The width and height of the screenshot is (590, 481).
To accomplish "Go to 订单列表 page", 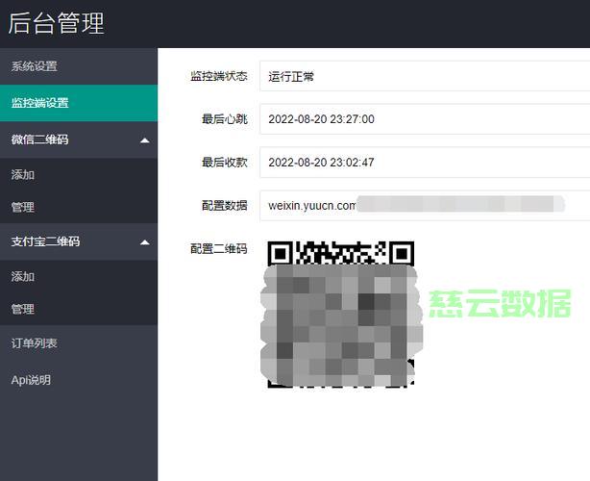I will [x=78, y=343].
